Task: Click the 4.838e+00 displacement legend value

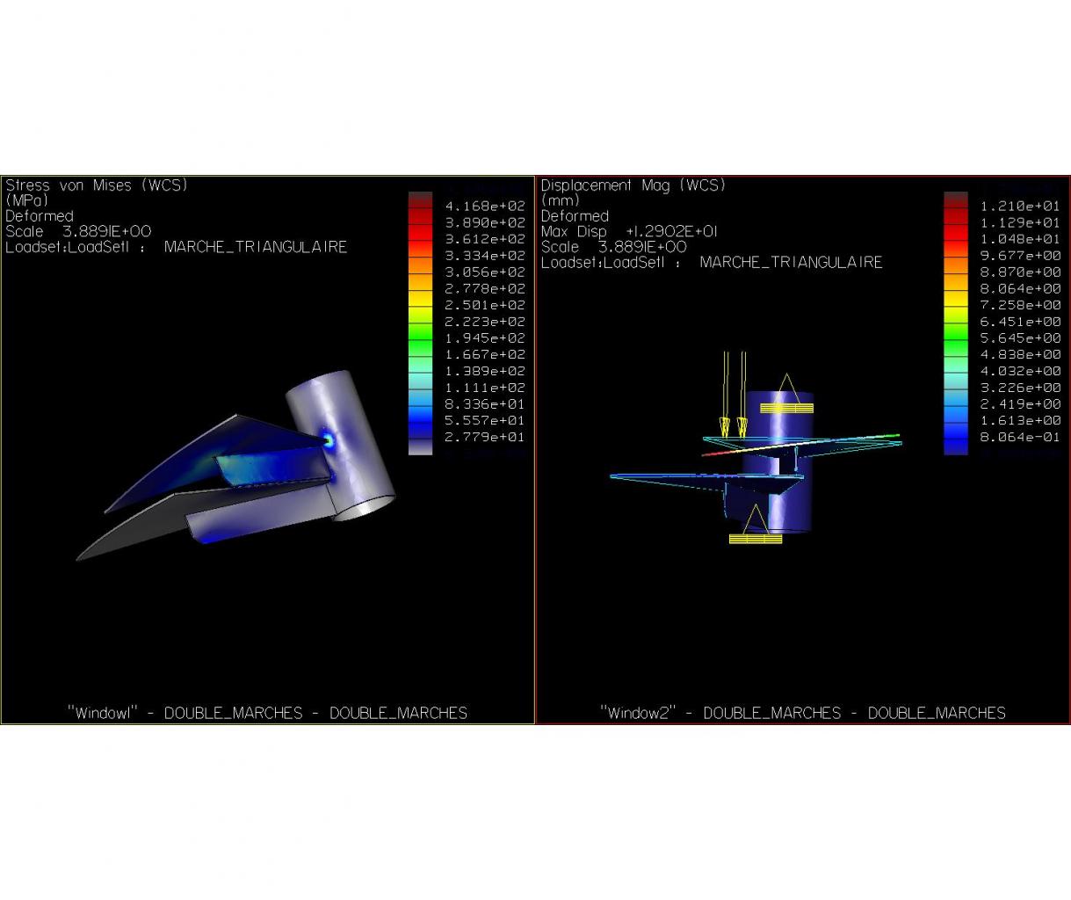Action: pyautogui.click(x=1021, y=354)
